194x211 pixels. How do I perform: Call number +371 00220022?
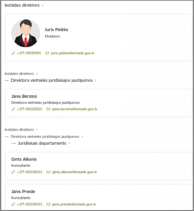tap(29, 109)
